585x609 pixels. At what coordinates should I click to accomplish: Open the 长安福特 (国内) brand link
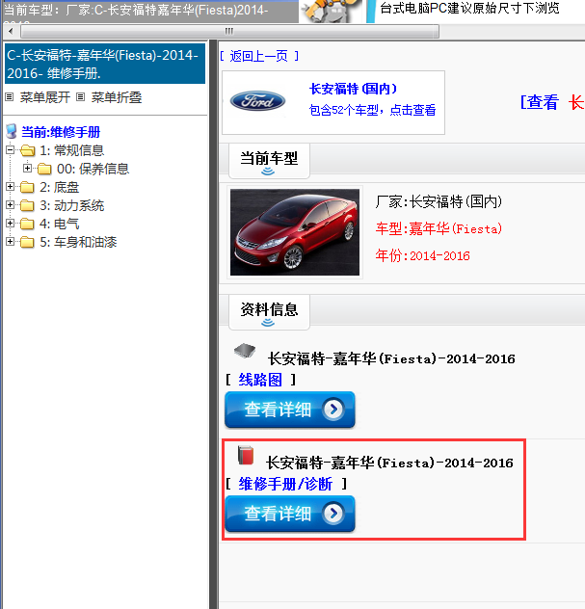click(353, 89)
